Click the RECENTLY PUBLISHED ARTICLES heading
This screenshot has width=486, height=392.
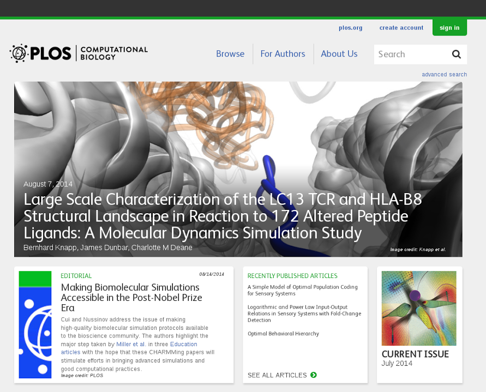point(292,276)
